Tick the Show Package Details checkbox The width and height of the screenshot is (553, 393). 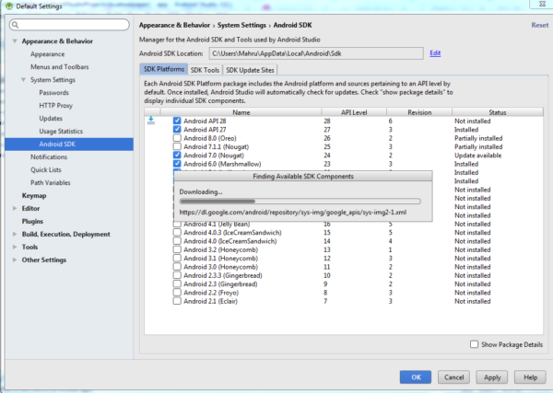[x=474, y=344]
